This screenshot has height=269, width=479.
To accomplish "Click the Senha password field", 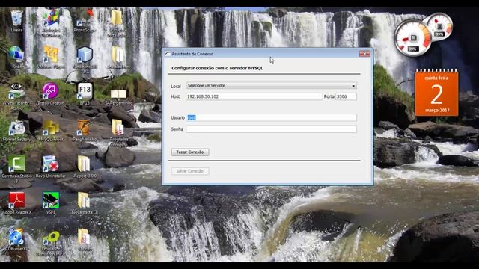I will [x=271, y=129].
